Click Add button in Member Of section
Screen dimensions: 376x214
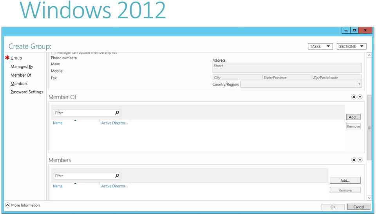pos(353,117)
